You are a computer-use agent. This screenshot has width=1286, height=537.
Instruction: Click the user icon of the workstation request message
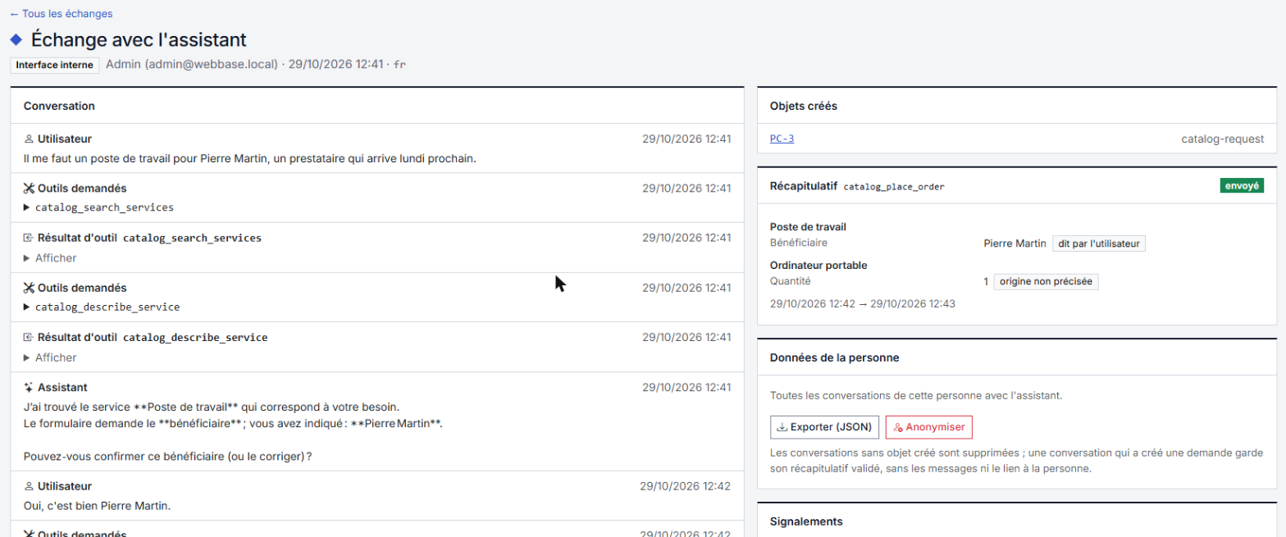29,139
